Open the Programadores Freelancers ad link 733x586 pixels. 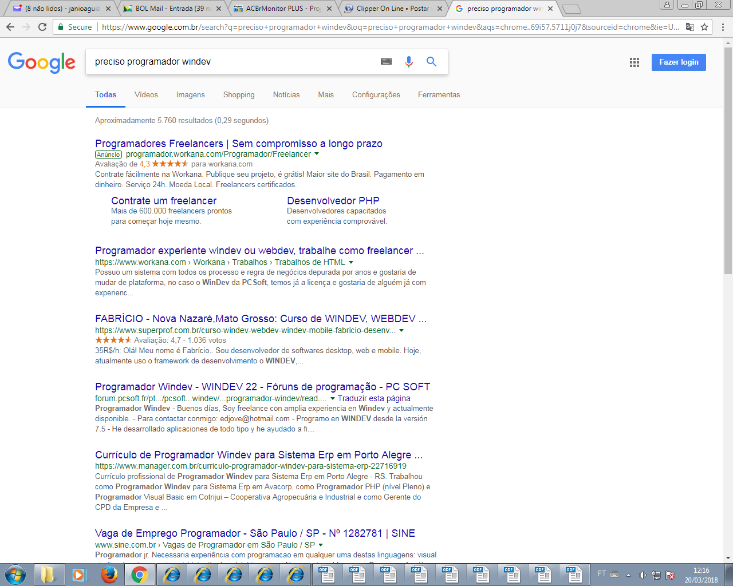[239, 144]
